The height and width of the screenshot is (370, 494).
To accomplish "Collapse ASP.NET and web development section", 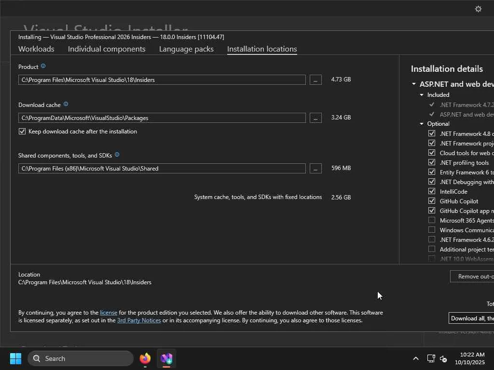I will [414, 84].
